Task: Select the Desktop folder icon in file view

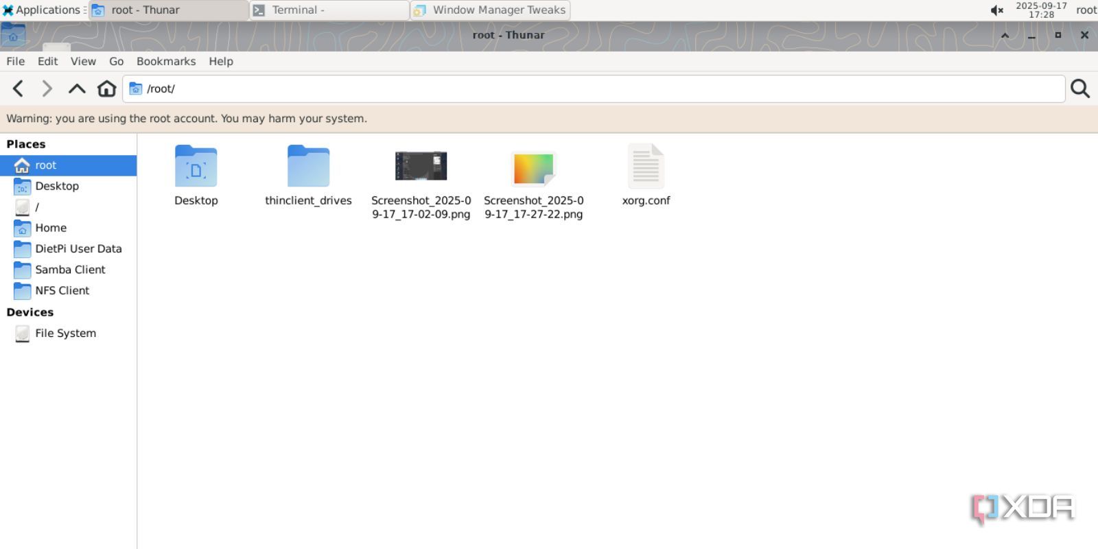Action: 196,166
